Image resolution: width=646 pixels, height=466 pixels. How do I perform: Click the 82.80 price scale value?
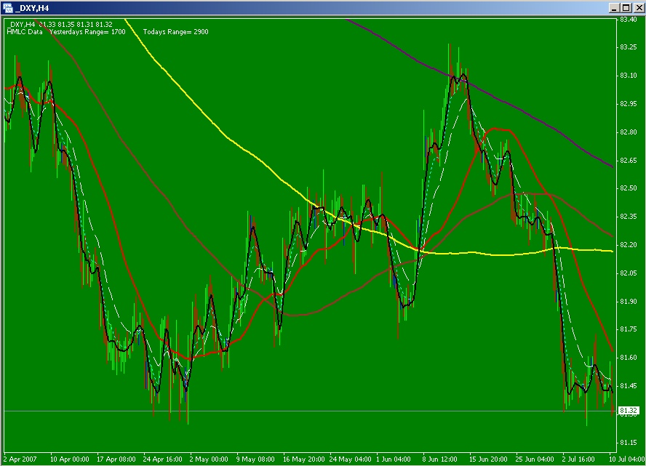pyautogui.click(x=629, y=132)
